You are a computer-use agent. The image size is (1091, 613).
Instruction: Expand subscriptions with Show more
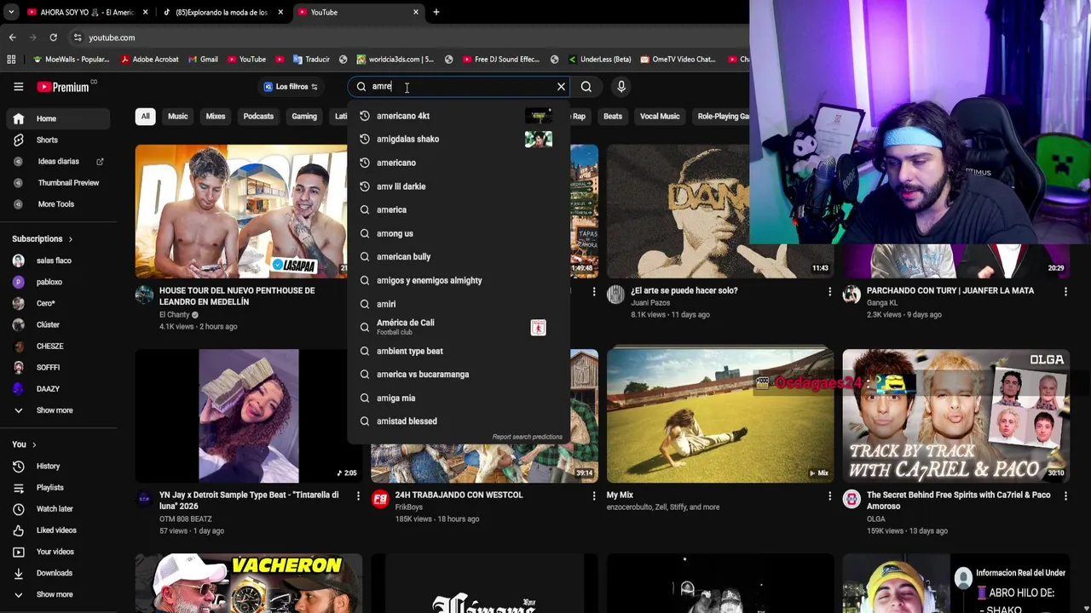[58, 410]
